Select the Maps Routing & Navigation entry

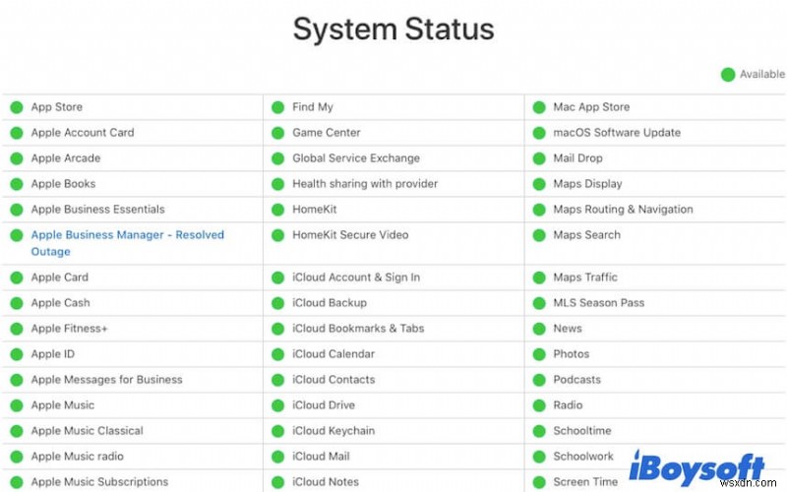pos(623,210)
